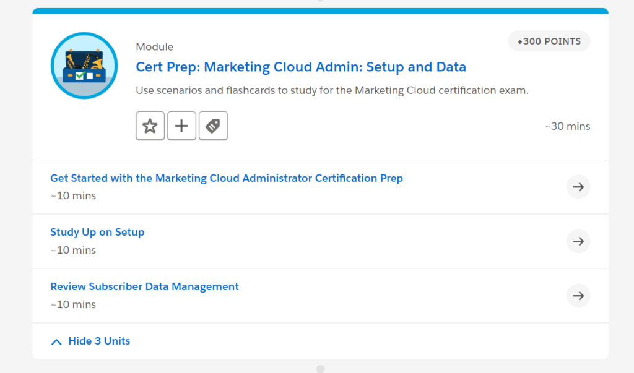The width and height of the screenshot is (634, 373).
Task: Click the arrow beside Get Started unit
Action: [x=578, y=187]
